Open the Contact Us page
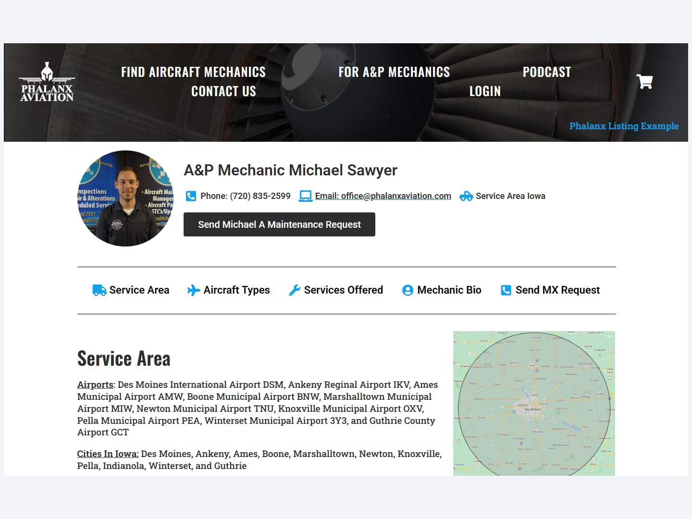Viewport: 692px width, 519px height. pyautogui.click(x=223, y=91)
